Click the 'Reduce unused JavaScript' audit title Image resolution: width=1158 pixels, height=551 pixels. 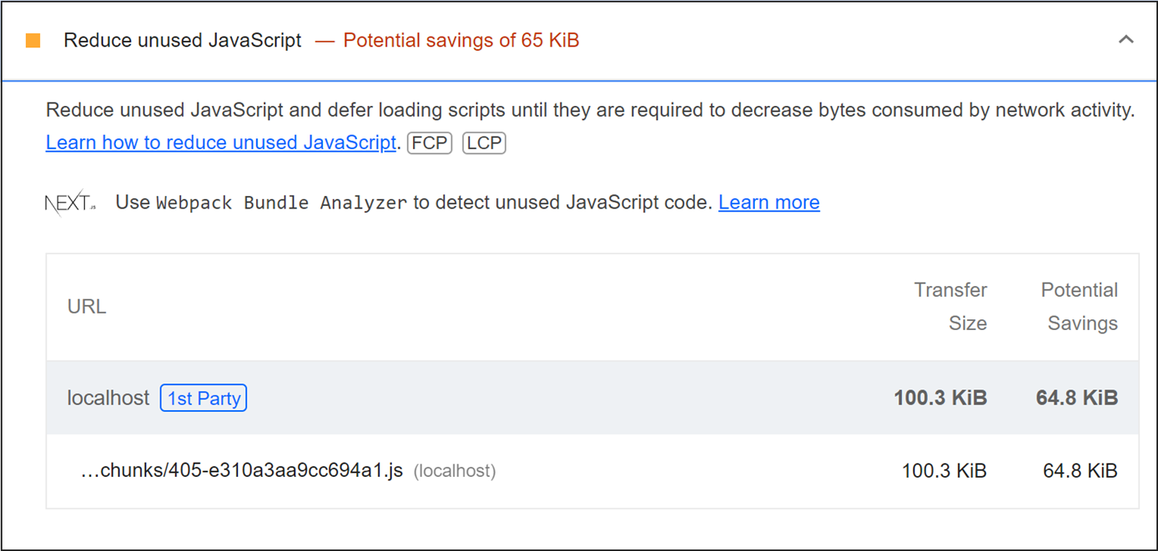(183, 41)
